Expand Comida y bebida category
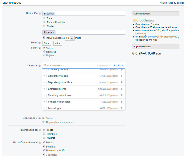This screenshot has height=156, width=189. (x=44, y=69)
